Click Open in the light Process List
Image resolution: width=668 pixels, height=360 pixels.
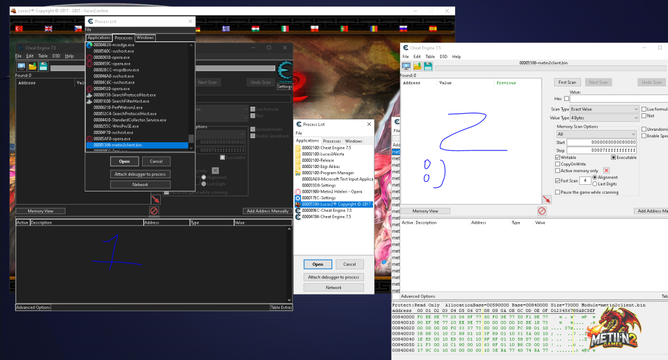pyautogui.click(x=318, y=265)
